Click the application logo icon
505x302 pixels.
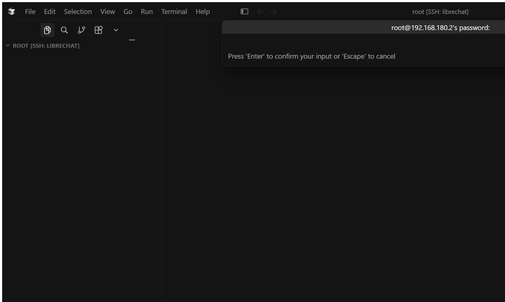click(12, 12)
